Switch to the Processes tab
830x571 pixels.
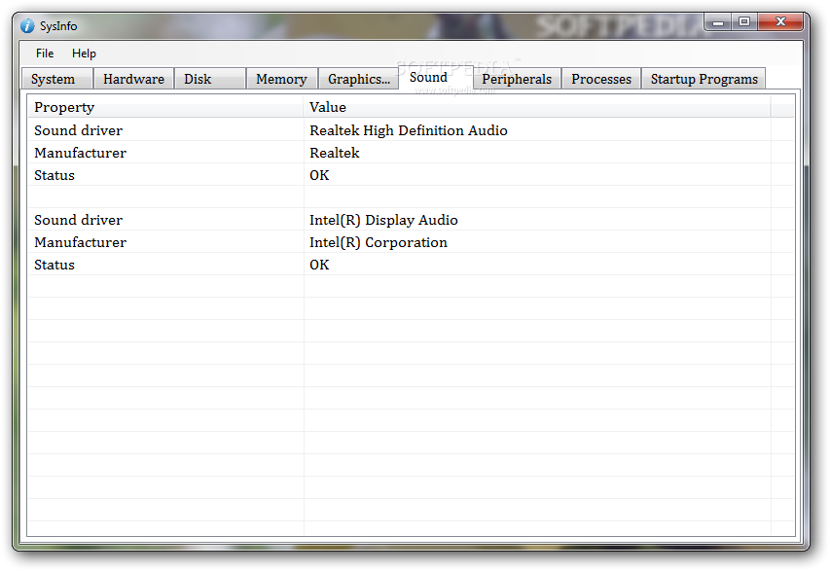click(601, 79)
